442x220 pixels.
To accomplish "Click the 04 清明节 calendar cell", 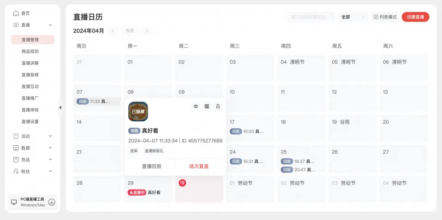I will point(301,68).
